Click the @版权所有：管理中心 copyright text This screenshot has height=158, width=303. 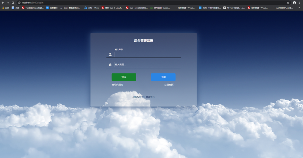144,97
